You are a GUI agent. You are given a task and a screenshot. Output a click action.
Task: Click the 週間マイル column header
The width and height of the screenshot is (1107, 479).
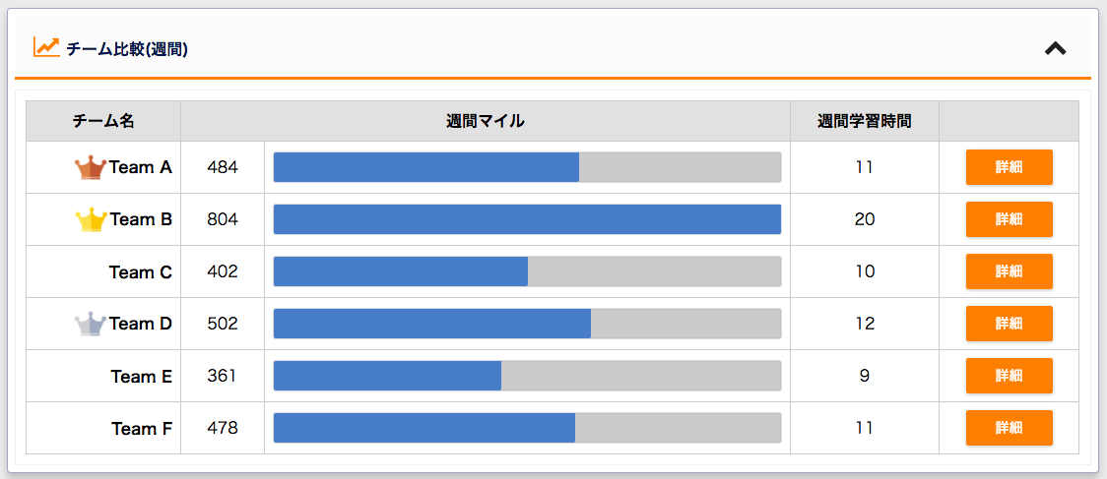pyautogui.click(x=485, y=121)
